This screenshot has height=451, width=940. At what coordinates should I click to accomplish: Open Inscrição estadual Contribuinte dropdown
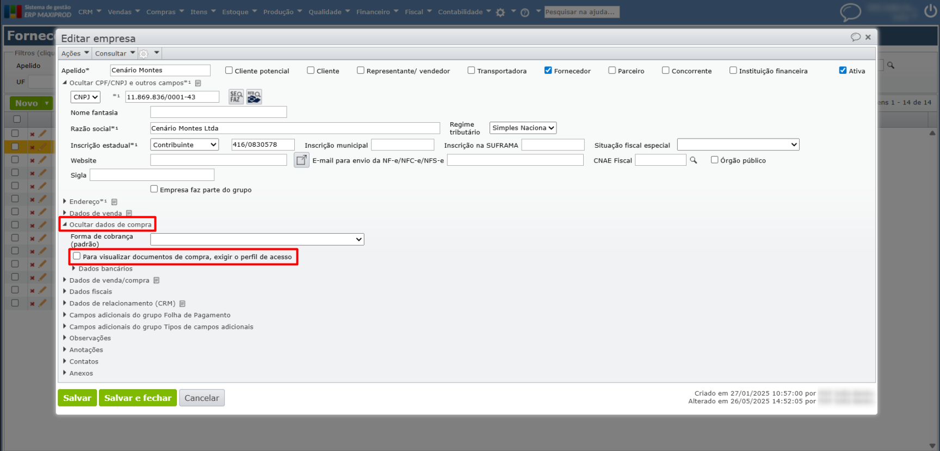coord(184,145)
